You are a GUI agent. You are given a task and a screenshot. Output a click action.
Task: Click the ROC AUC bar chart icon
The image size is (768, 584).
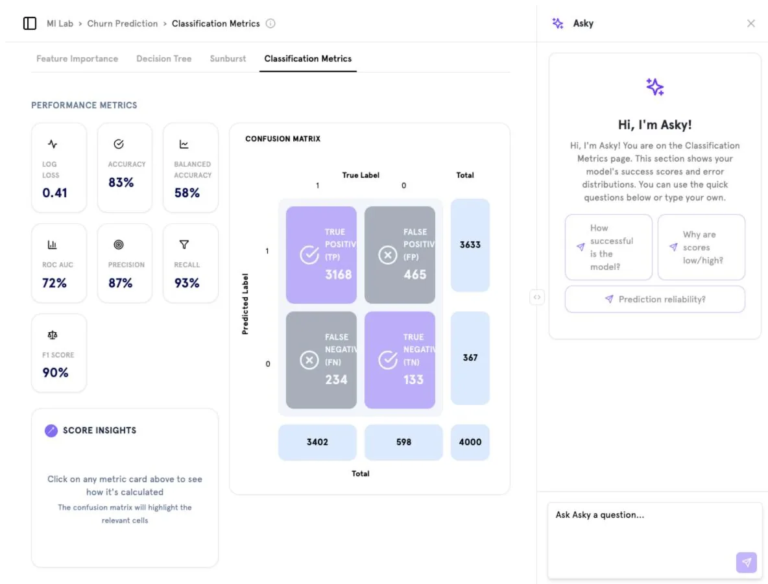click(x=52, y=245)
